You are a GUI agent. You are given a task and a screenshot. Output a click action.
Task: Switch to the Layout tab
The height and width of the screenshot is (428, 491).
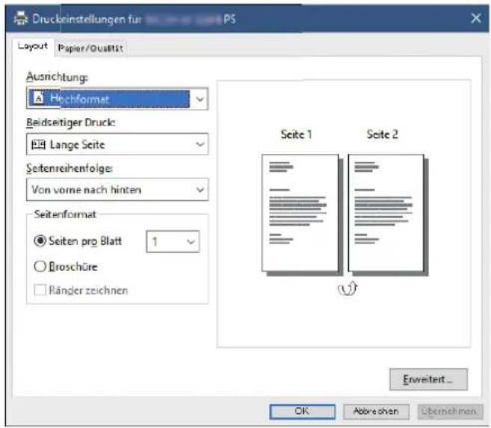(33, 46)
